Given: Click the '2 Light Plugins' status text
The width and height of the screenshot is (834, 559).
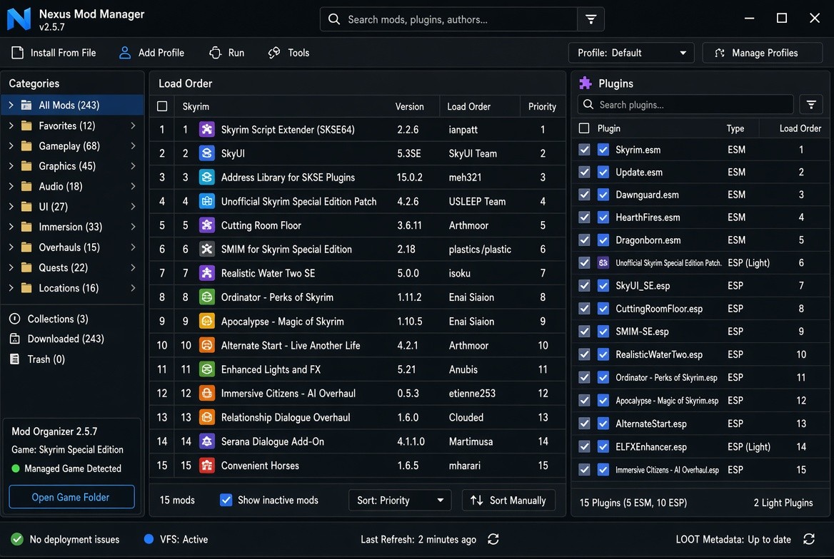Looking at the screenshot, I should click(x=783, y=503).
